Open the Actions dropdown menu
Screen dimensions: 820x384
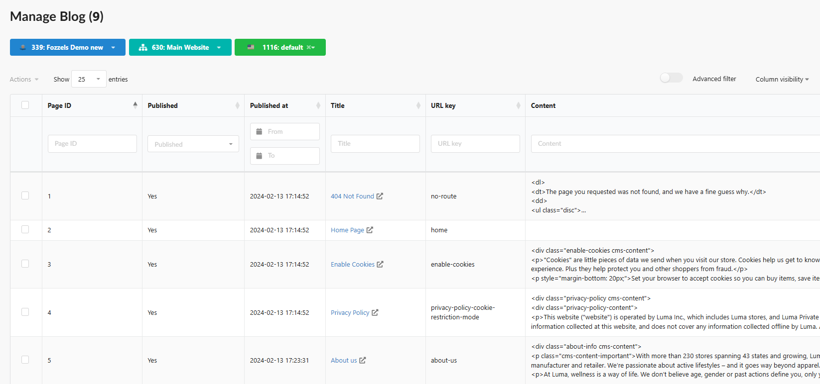(24, 79)
